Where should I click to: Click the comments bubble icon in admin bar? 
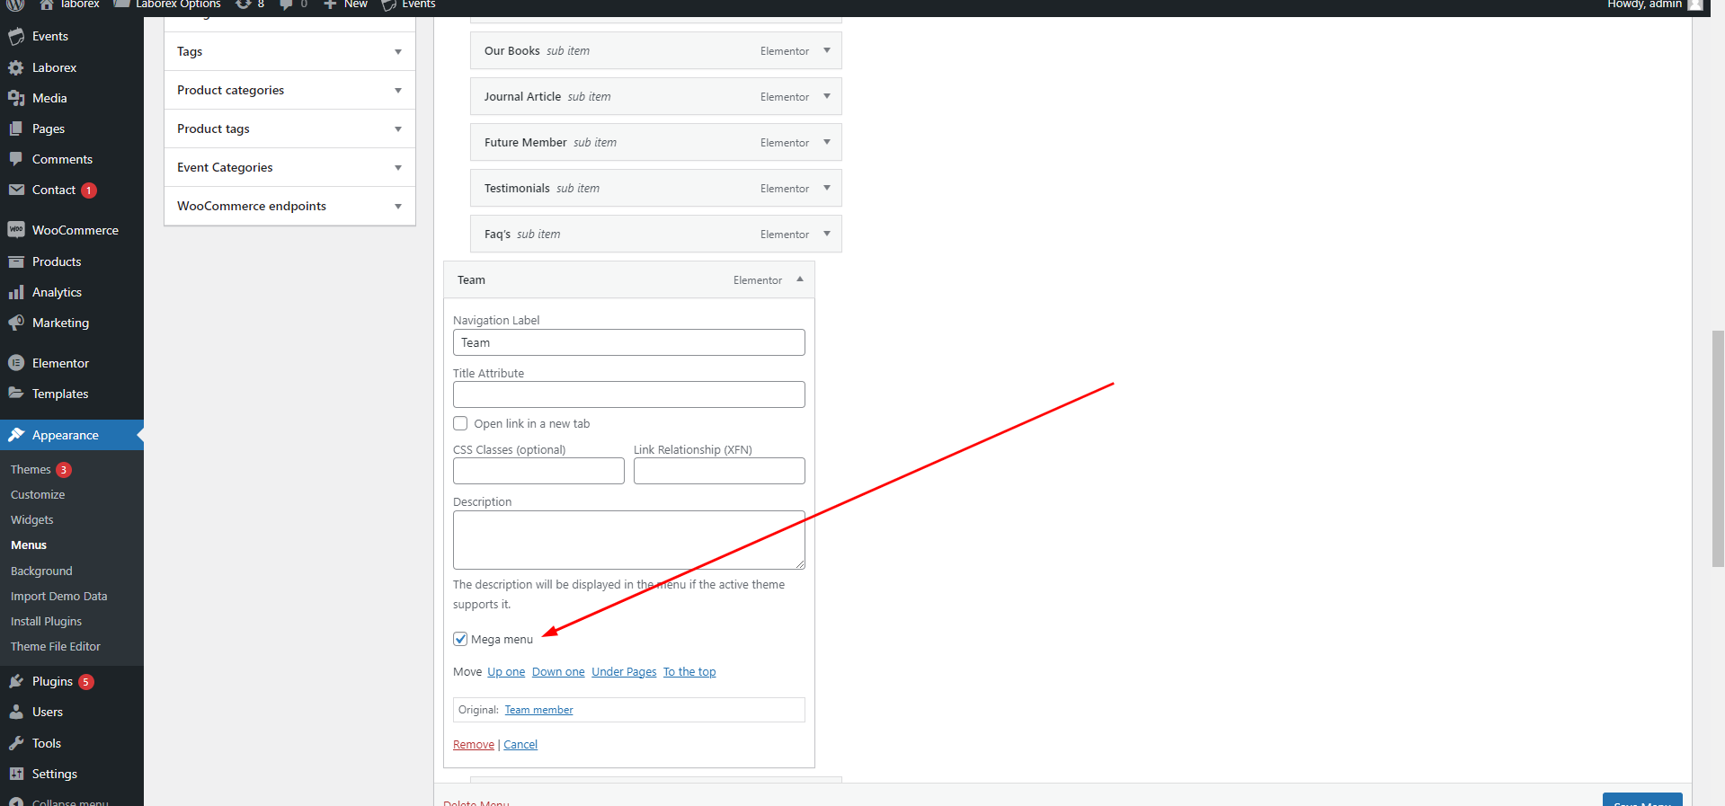pos(286,4)
